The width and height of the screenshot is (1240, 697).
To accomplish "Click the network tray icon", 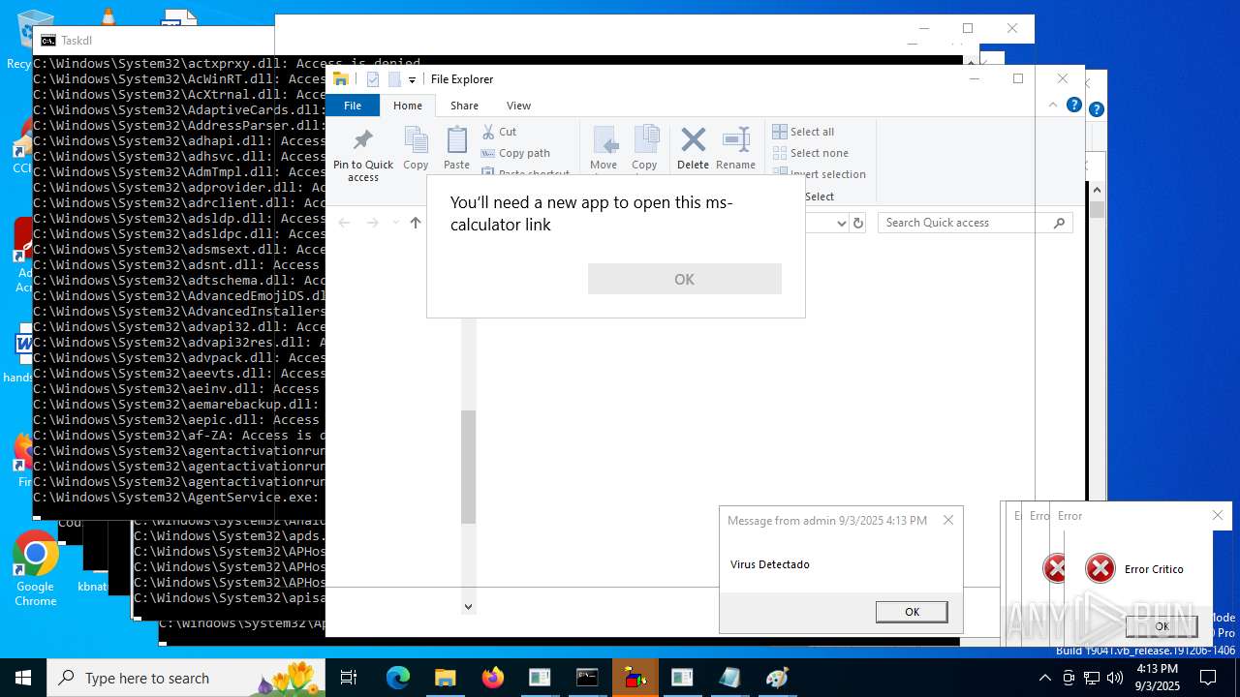I will coord(1092,678).
